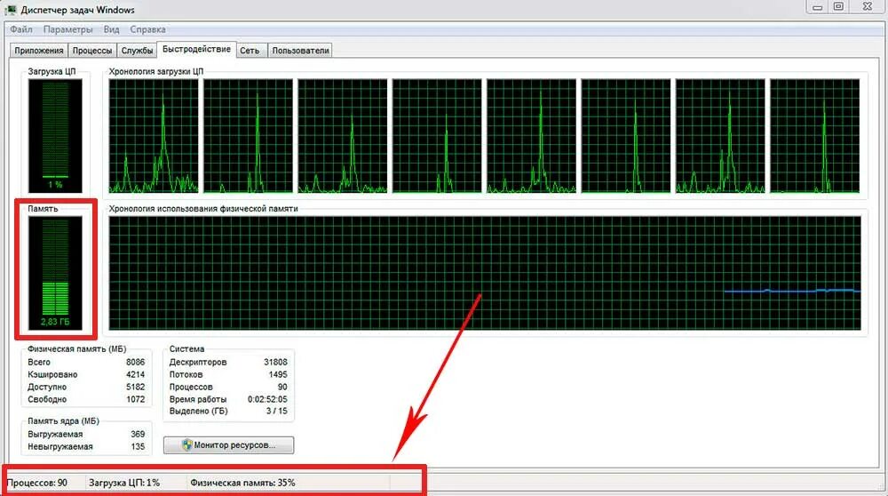Click the Потоков value 1495
Screen dimensions: 888x496
[x=278, y=374]
